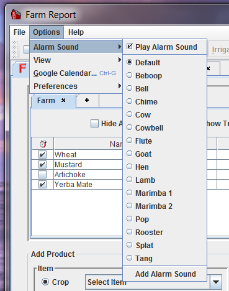Open the Help menu

[x=76, y=32]
